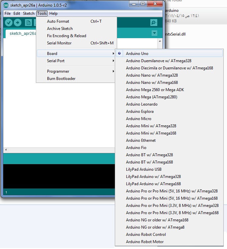
Task: Click Burn Bootloader menu entry
Action: tap(76, 79)
